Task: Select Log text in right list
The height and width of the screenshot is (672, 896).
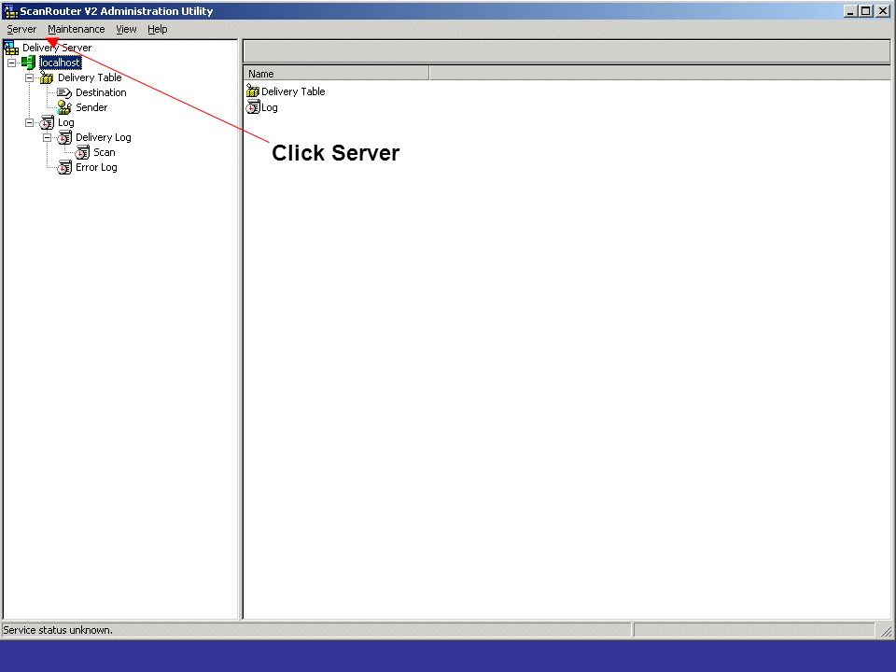Action: pyautogui.click(x=269, y=107)
